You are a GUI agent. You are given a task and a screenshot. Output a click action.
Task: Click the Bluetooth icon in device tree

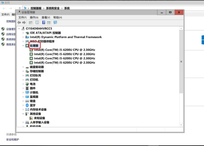(27, 105)
